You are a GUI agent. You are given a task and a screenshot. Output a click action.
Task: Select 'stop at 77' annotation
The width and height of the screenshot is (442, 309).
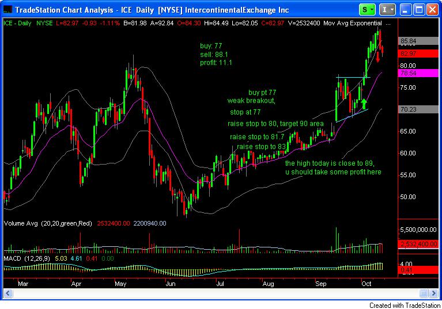[245, 112]
